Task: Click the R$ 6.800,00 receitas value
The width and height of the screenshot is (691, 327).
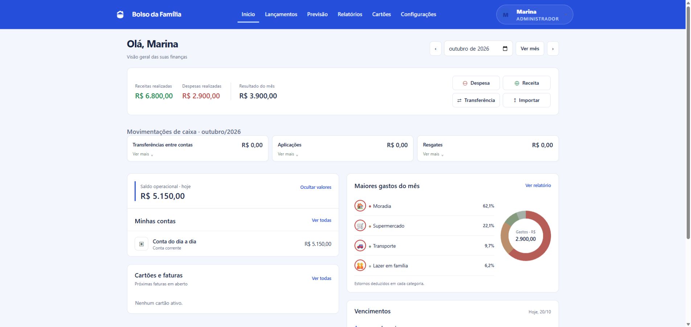Action: point(154,96)
